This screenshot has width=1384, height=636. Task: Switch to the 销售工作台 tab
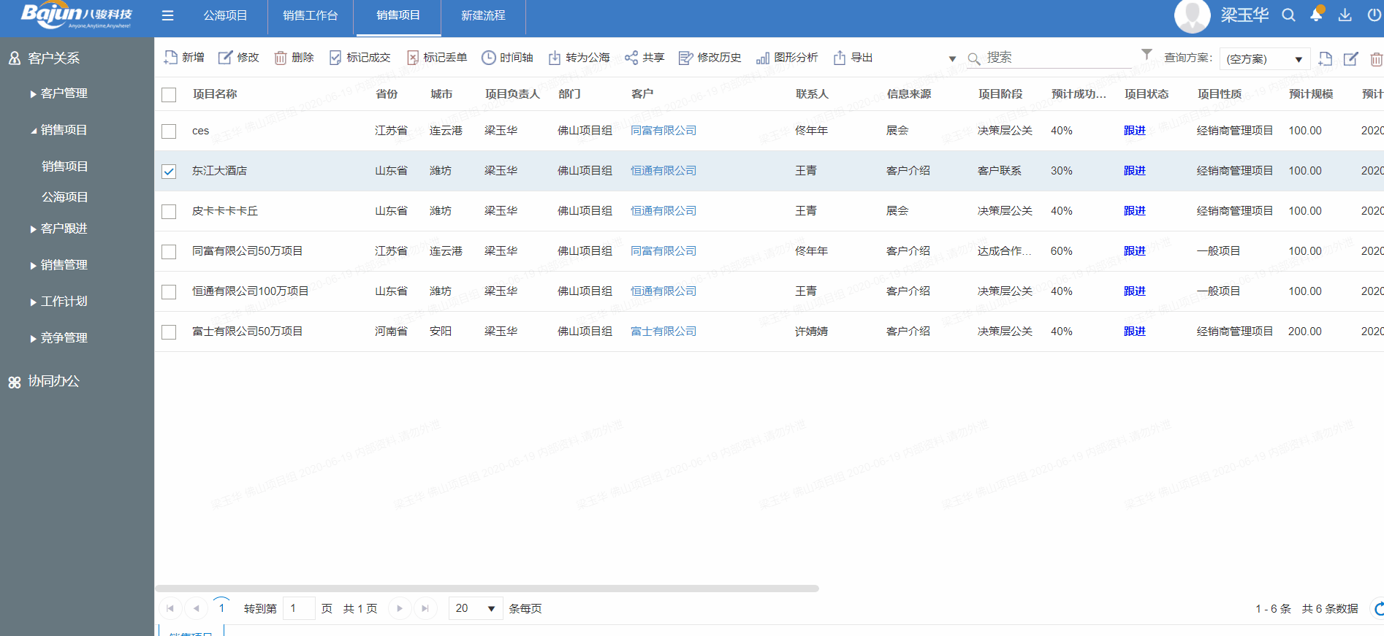(x=310, y=15)
